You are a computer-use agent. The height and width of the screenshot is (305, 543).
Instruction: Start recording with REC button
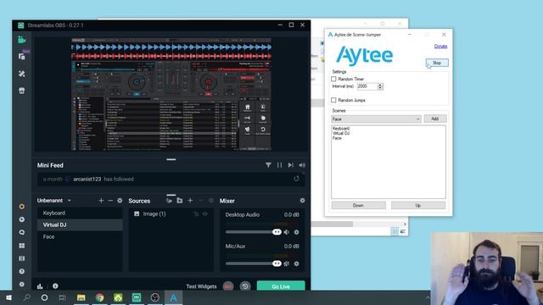[x=228, y=286]
